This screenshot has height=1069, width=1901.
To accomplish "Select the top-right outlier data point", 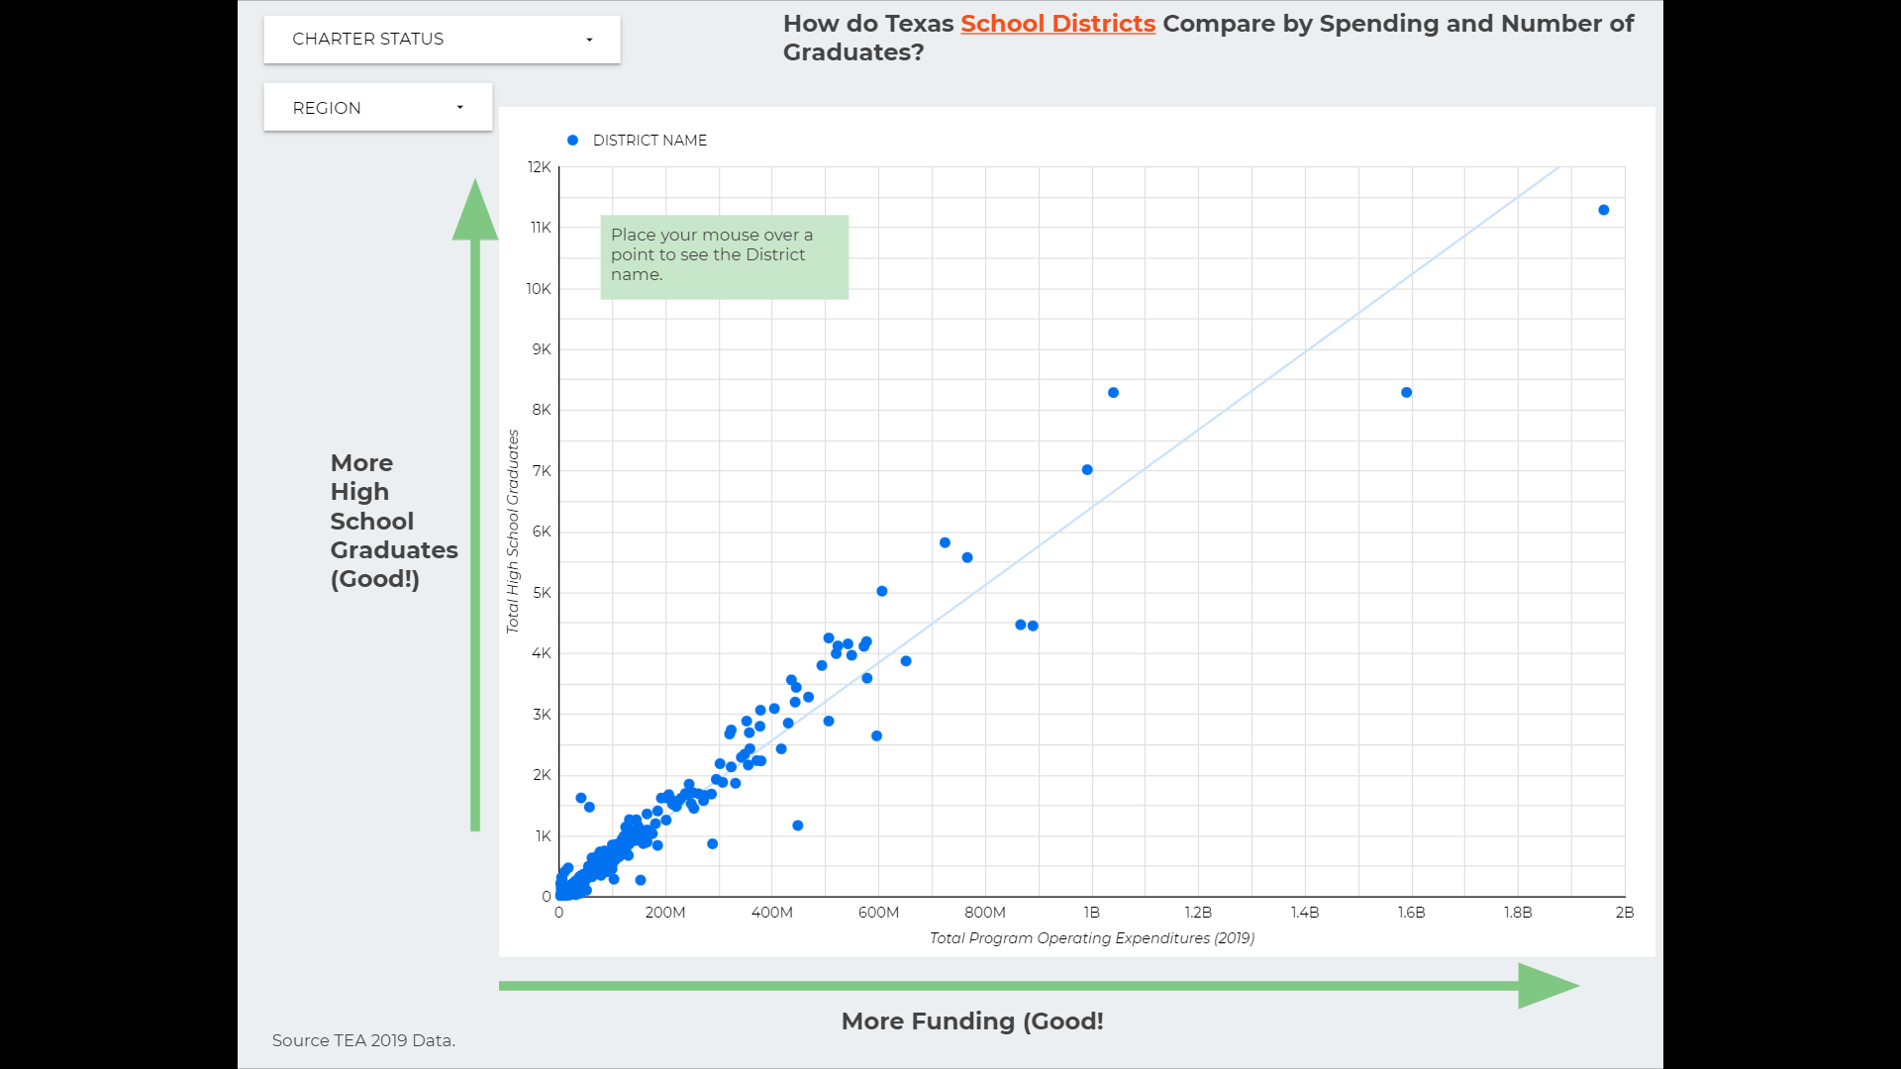I will [1603, 210].
